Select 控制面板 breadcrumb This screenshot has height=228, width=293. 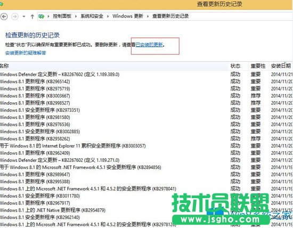[x=62, y=17]
